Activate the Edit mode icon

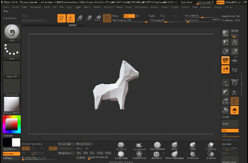point(61,18)
